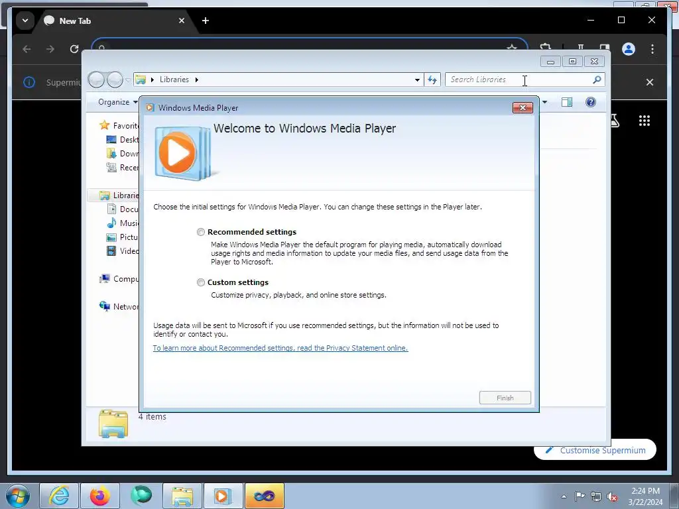
Task: Click the Windows Media Player title bar icon
Action: coord(150,108)
